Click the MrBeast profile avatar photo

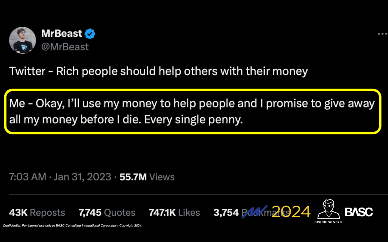click(x=22, y=40)
